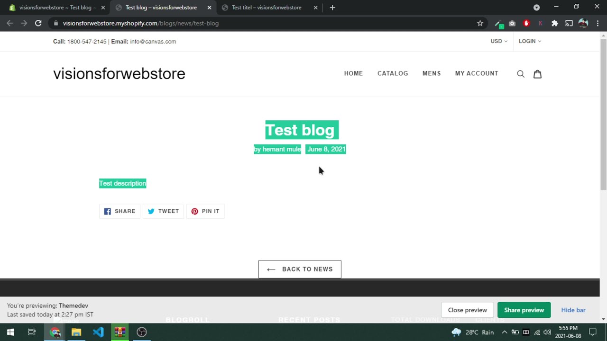Reload the page

point(38,23)
